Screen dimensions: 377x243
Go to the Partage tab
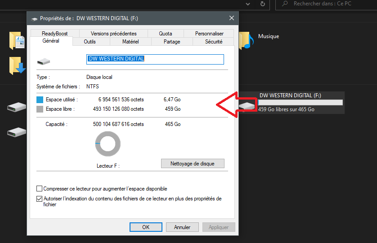point(172,42)
